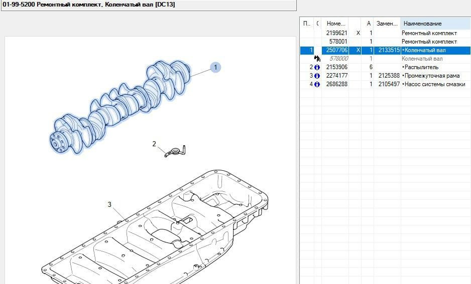Screen dimensions: 471x284
Task: Click the info icon for part 2153906
Action: [x=317, y=67]
